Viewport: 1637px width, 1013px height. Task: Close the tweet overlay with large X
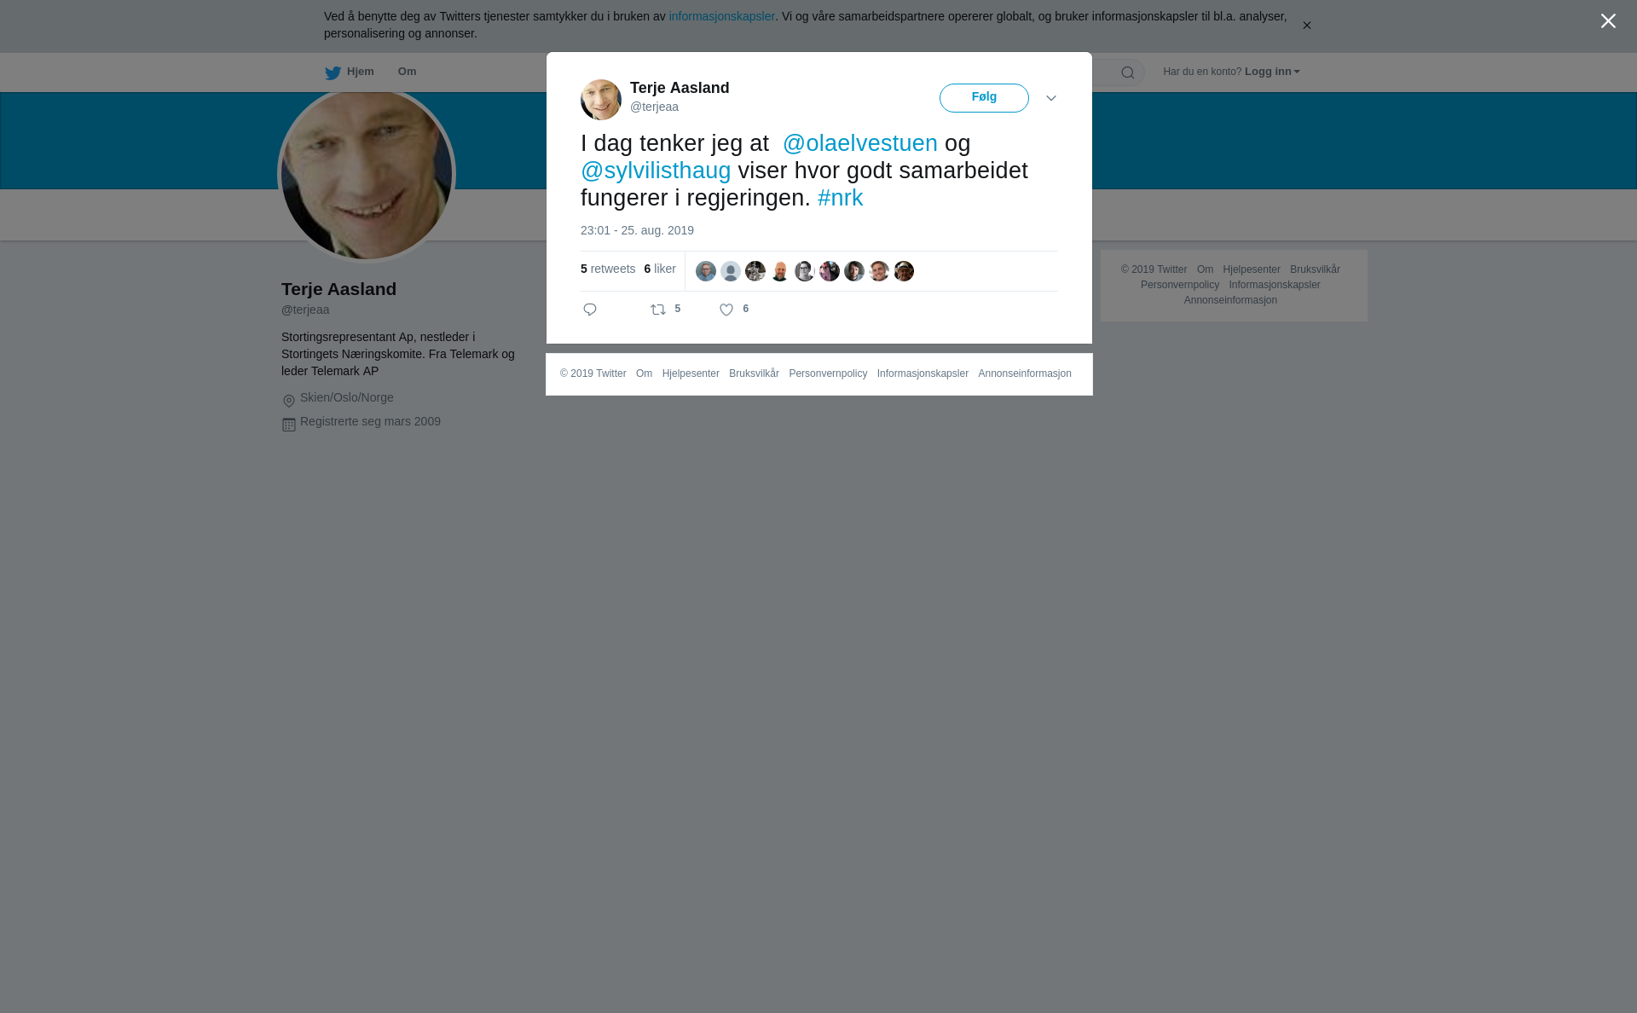click(x=1608, y=21)
